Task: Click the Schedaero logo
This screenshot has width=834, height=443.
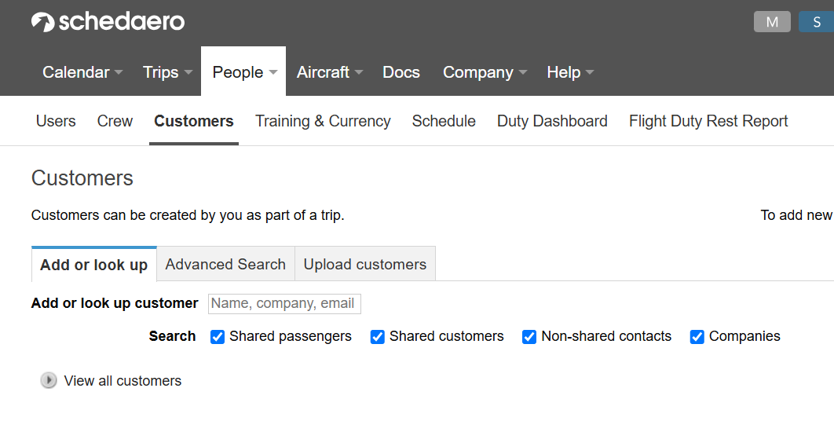Action: (108, 22)
